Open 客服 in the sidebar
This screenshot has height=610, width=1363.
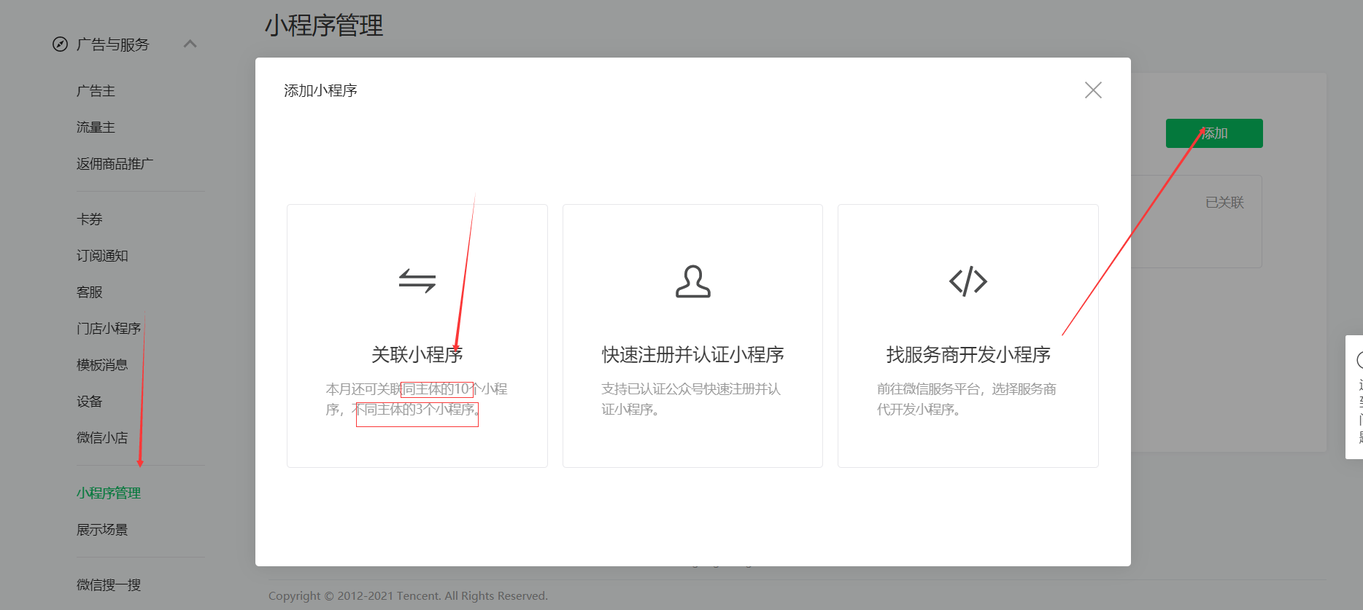click(89, 292)
